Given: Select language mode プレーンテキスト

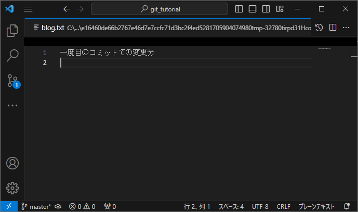Looking at the screenshot, I should pos(316,206).
